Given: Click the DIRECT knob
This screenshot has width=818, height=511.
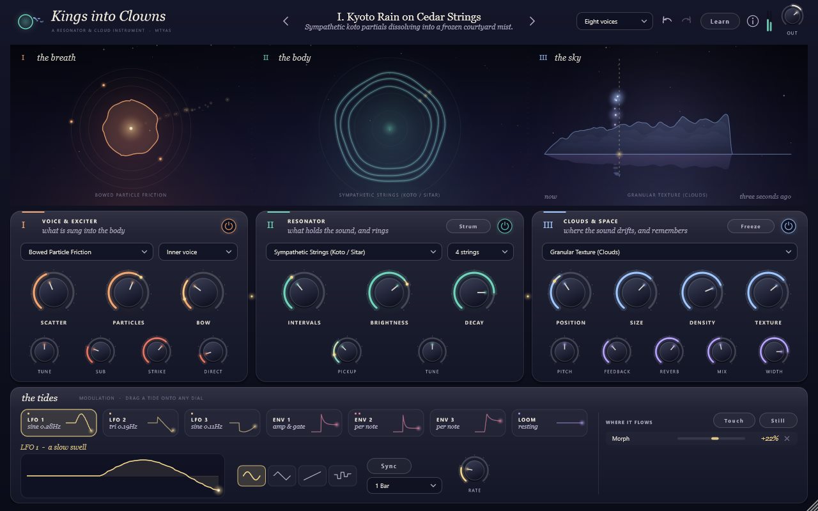Looking at the screenshot, I should [x=213, y=351].
